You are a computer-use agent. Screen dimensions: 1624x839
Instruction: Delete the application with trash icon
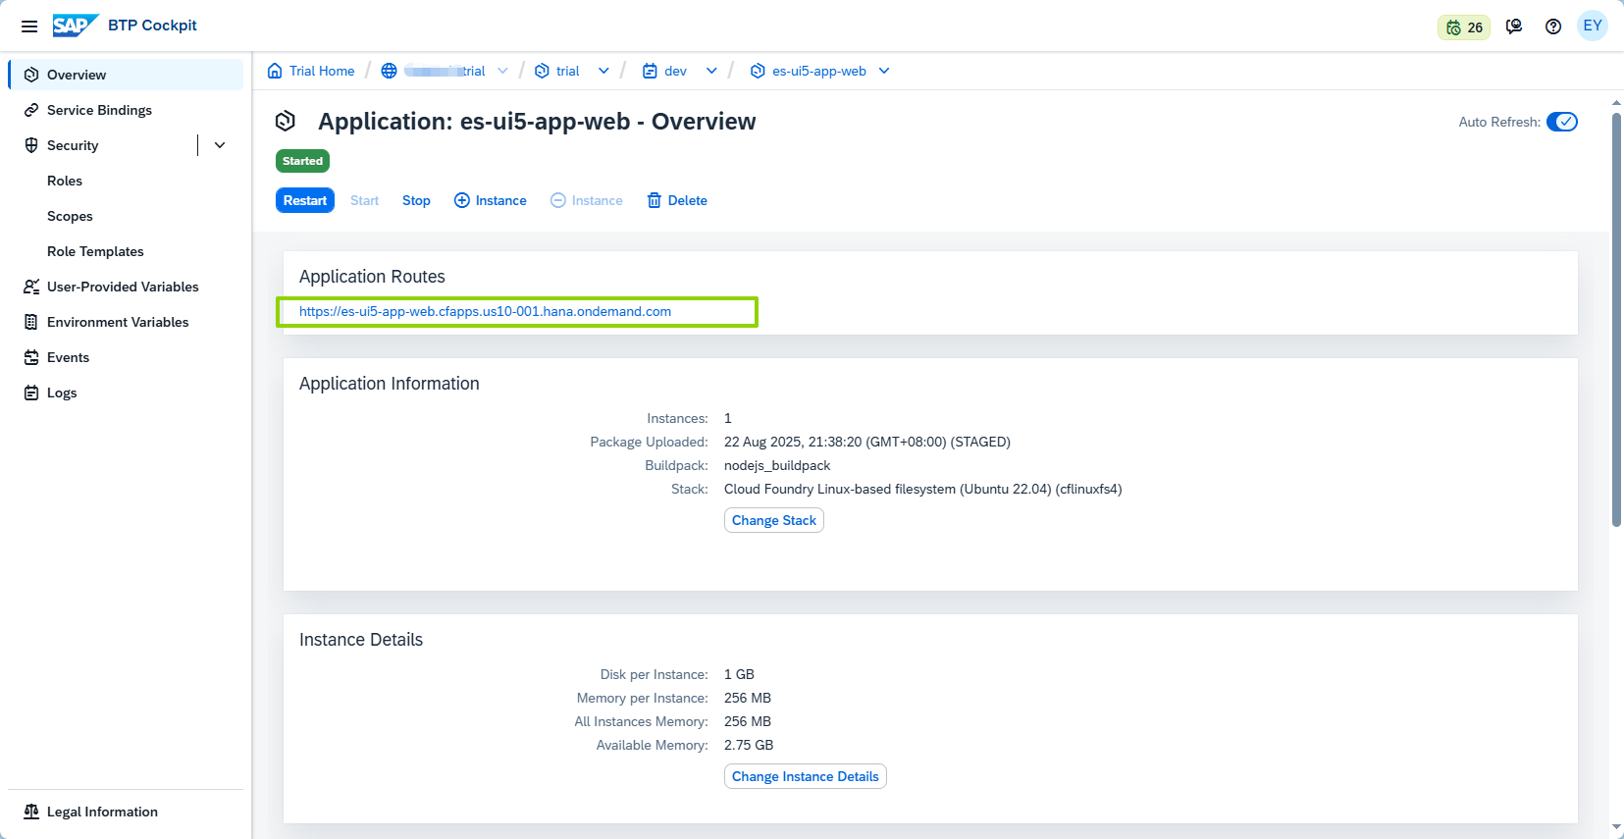click(677, 200)
